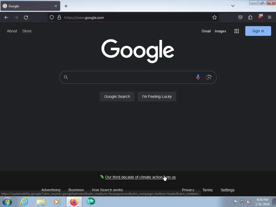
Task: Open the Store link
Action: (x=27, y=31)
